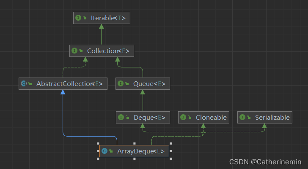
Task: Click the public lock icon on Collection
Action: point(81,51)
